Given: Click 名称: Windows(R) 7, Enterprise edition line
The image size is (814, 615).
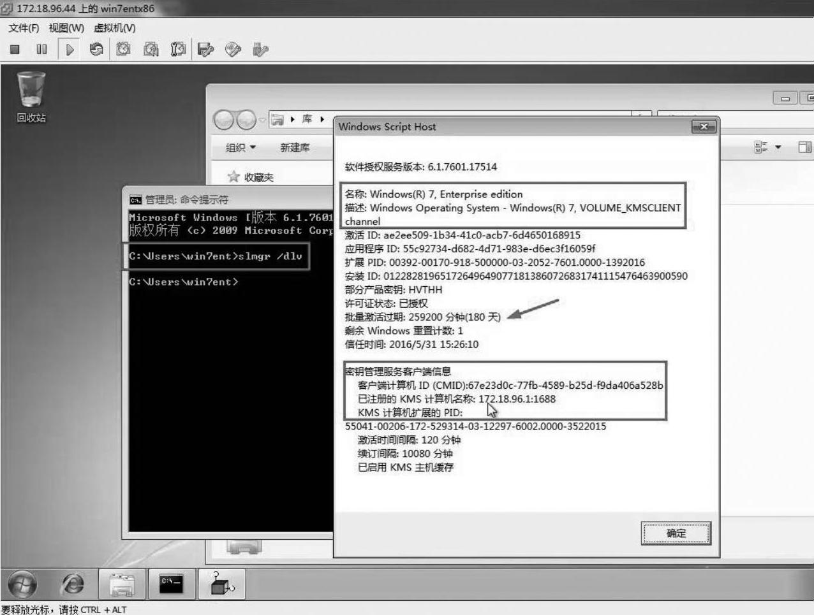Looking at the screenshot, I should tap(434, 194).
